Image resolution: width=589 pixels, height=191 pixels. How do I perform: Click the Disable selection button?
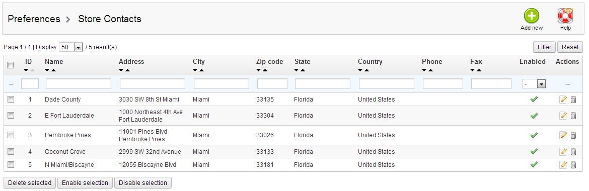[x=143, y=183]
